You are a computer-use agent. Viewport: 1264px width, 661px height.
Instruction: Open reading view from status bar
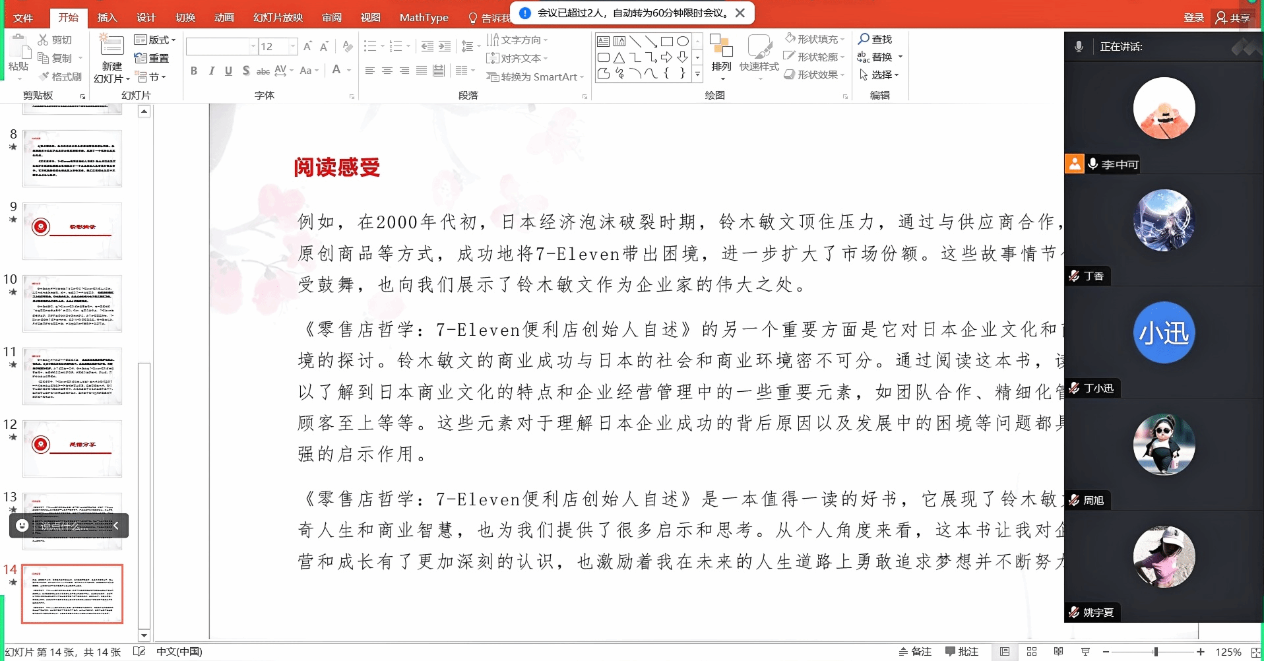(1058, 652)
